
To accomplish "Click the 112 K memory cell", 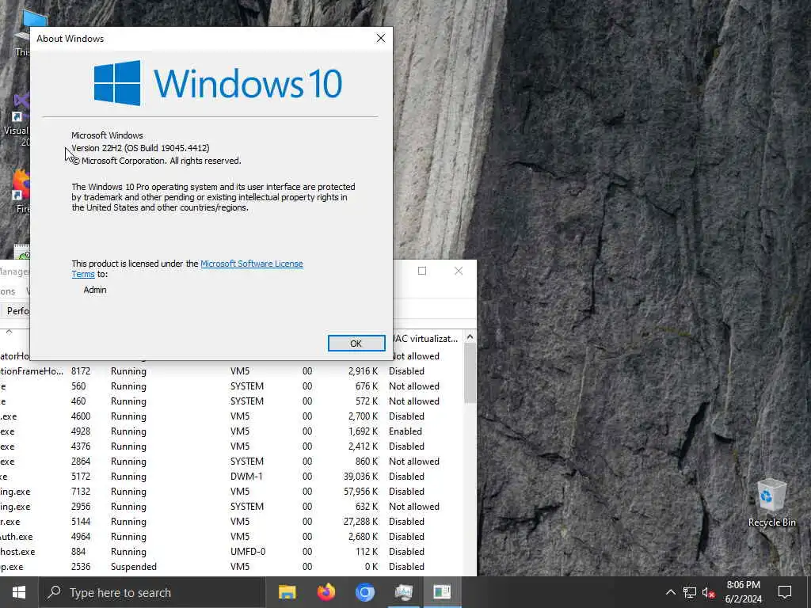I will (x=367, y=551).
